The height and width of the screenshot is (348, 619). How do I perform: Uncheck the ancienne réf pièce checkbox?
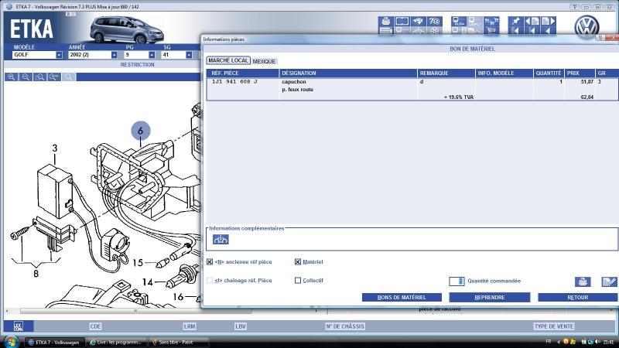point(210,262)
